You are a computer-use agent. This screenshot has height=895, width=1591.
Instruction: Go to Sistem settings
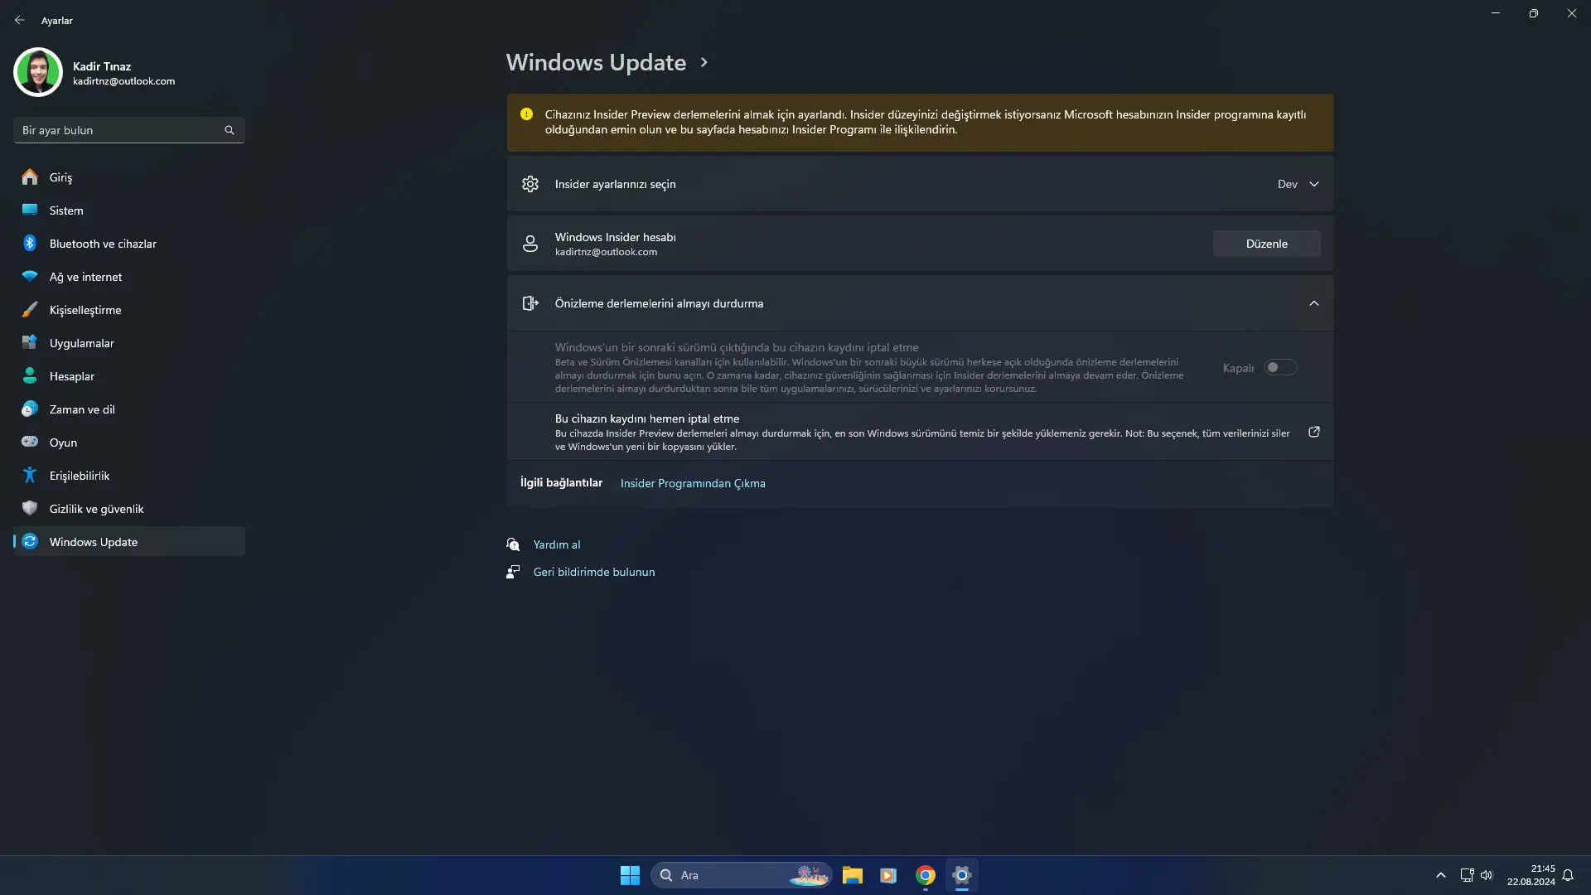point(129,210)
